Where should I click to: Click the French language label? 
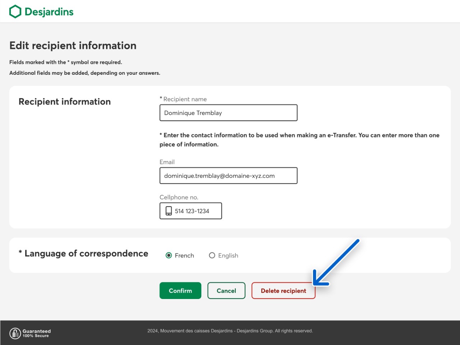pyautogui.click(x=184, y=256)
